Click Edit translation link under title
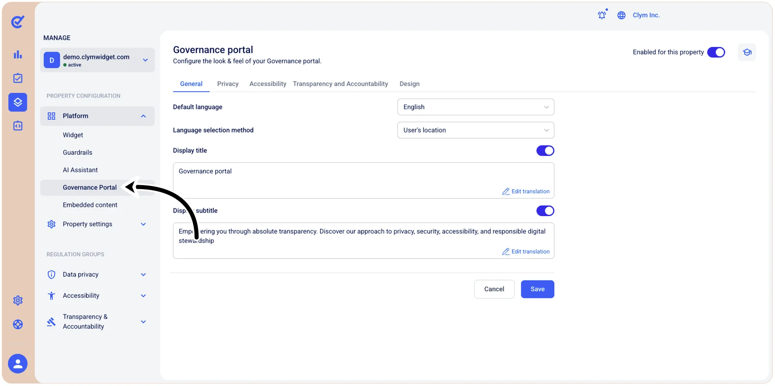Screen dimensions: 775x386 click(x=530, y=192)
